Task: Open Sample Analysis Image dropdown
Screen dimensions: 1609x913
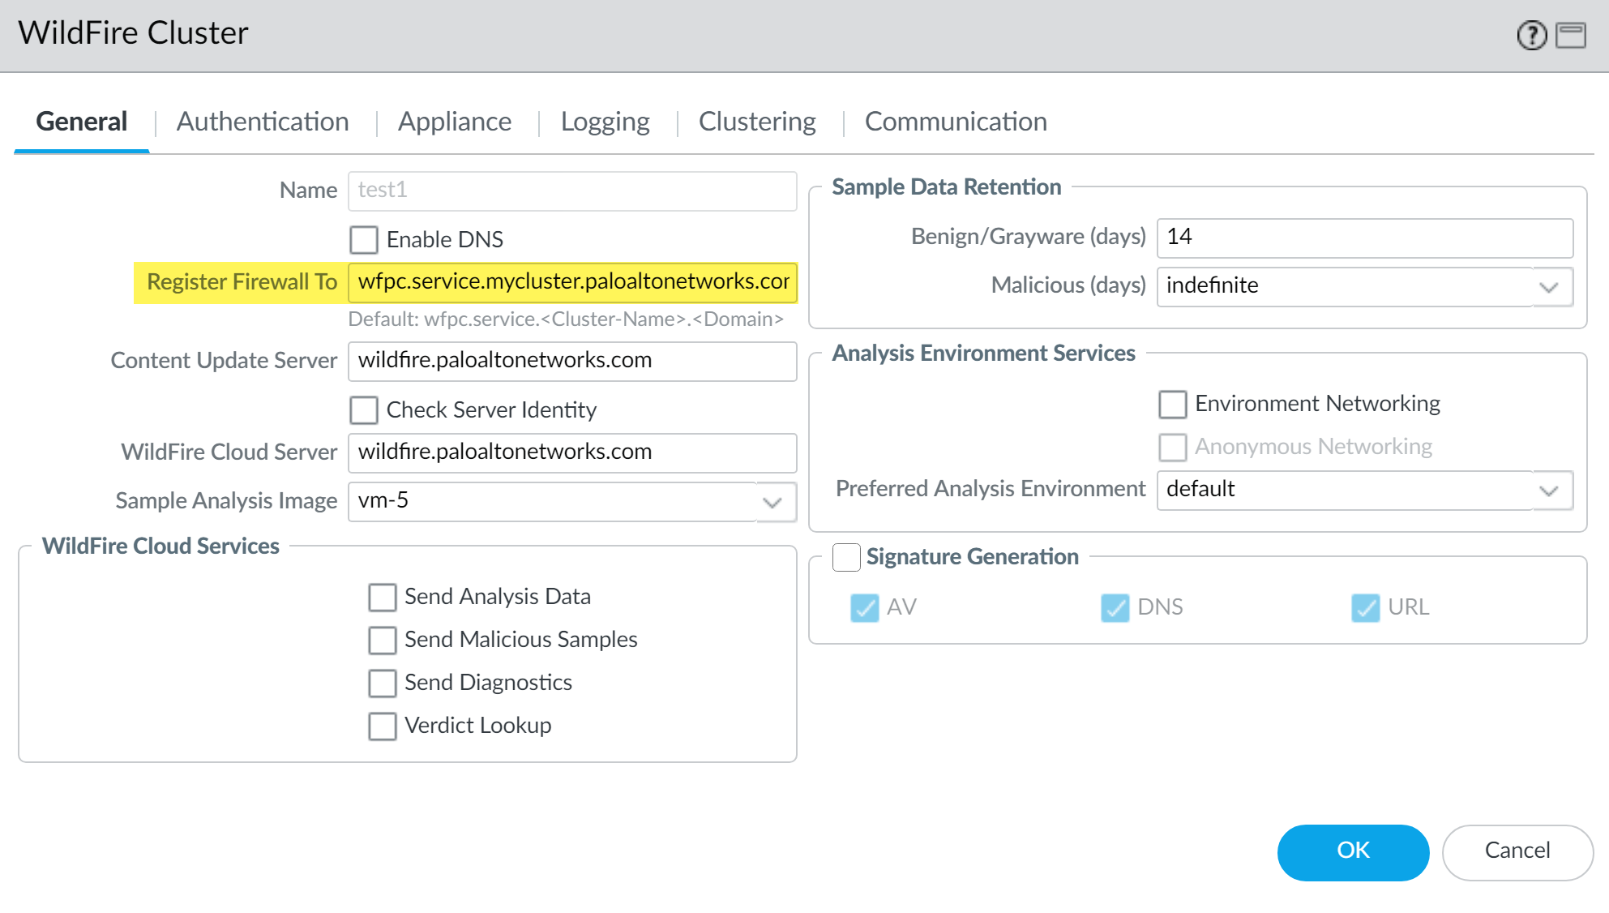Action: 772,502
